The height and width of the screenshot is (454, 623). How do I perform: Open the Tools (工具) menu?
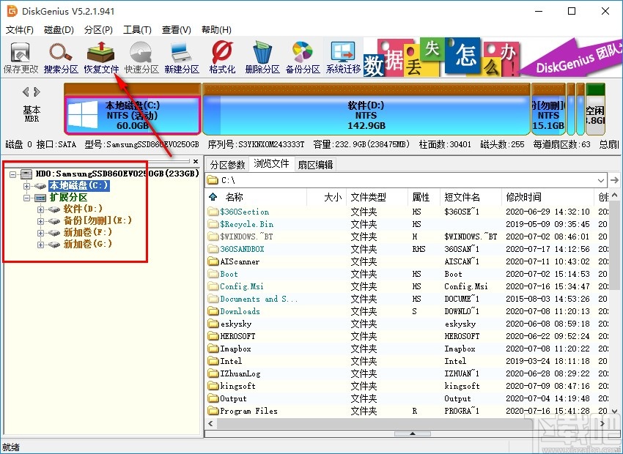click(137, 30)
